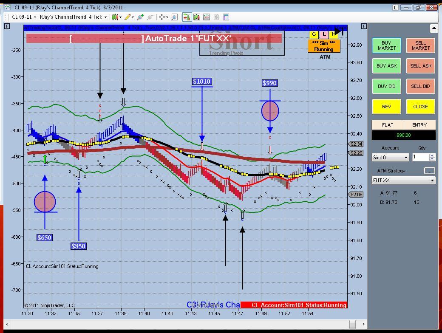
Task: Toggle the pink L button on chart
Action: 324,34
